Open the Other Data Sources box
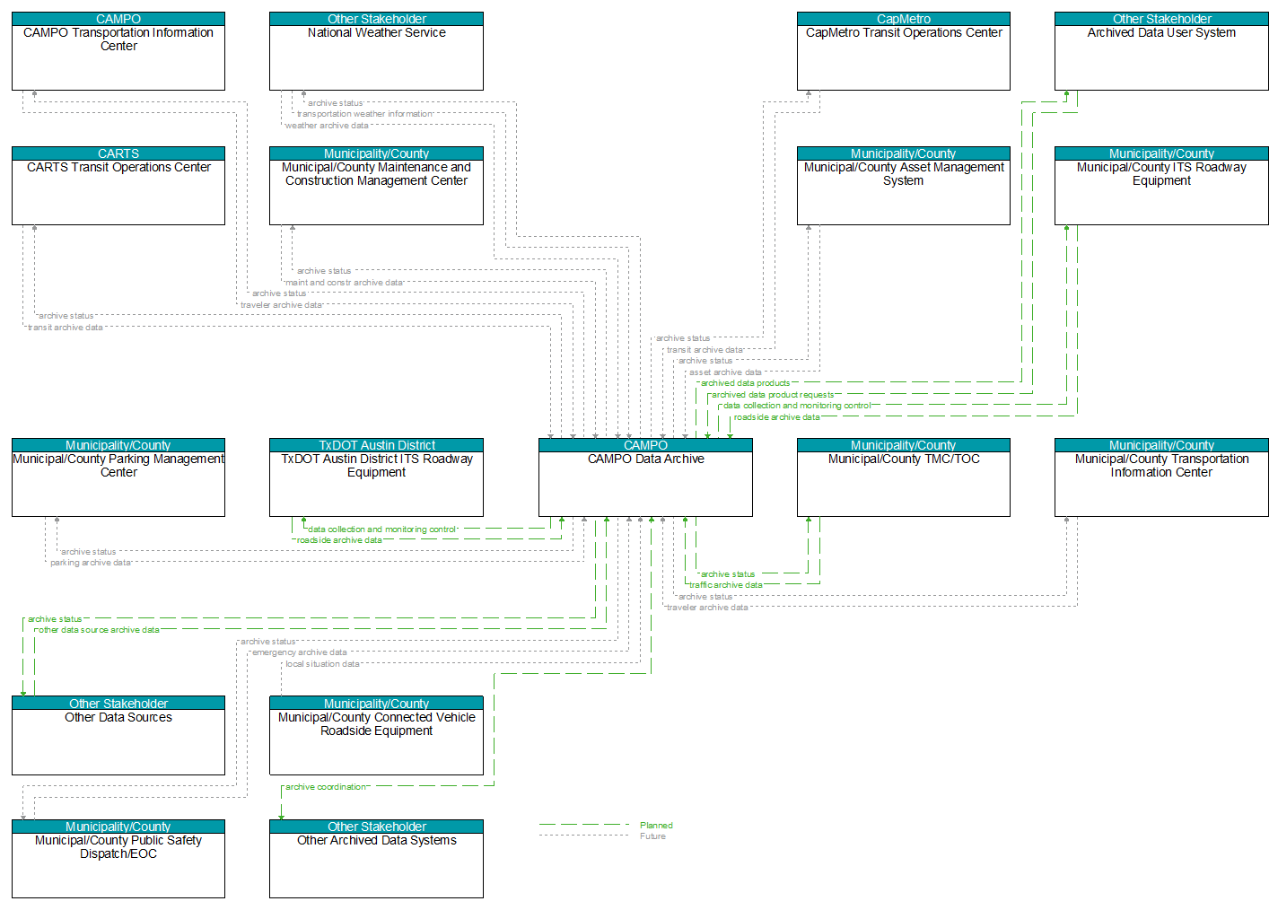This screenshot has height=910, width=1278. (x=118, y=736)
